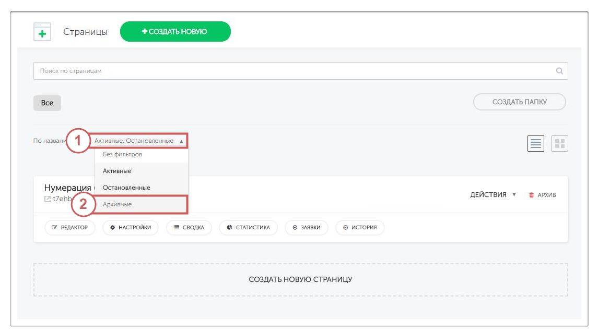
Task: Click the Create Folder button
Action: click(519, 102)
